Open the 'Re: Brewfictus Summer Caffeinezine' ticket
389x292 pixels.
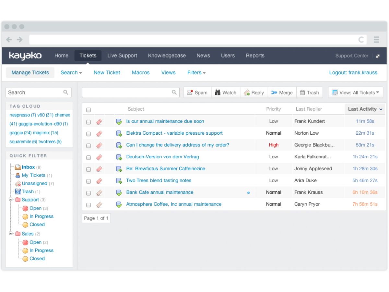(166, 169)
